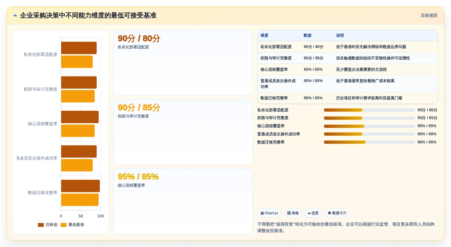
Task: Click the note 涉及敏感数据的组织不宜牺牲操作可追溯性
Action: point(373,58)
